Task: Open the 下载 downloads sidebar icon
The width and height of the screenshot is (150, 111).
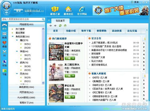Action: pyautogui.click(x=4, y=72)
